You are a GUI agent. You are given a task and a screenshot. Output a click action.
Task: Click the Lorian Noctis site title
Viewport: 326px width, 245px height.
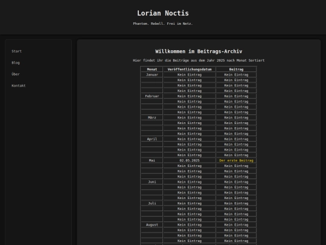(x=163, y=13)
